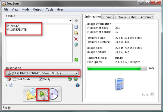Expand the Source path dropdown
The image size is (163, 112).
coord(70,21)
